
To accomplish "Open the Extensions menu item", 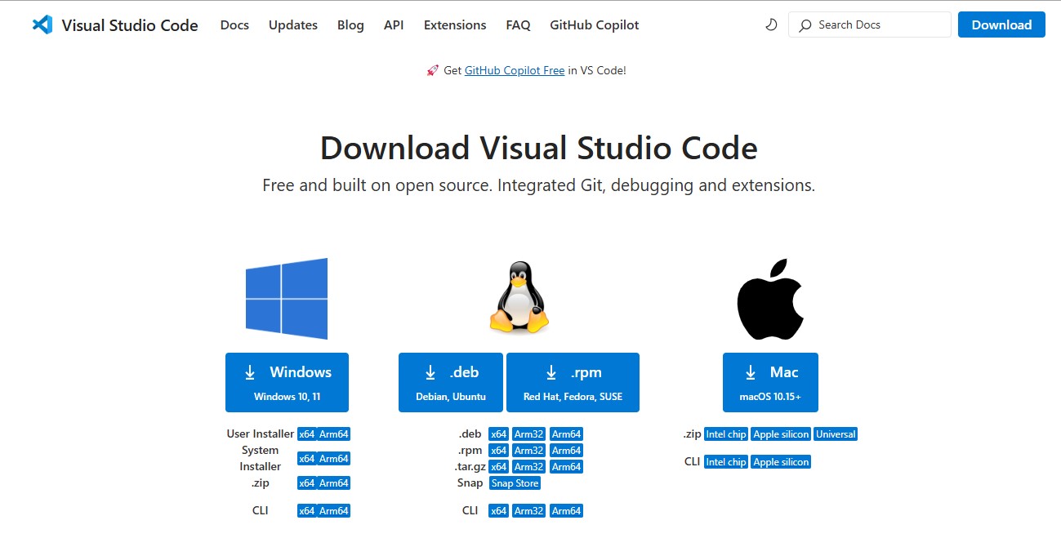I will [455, 25].
